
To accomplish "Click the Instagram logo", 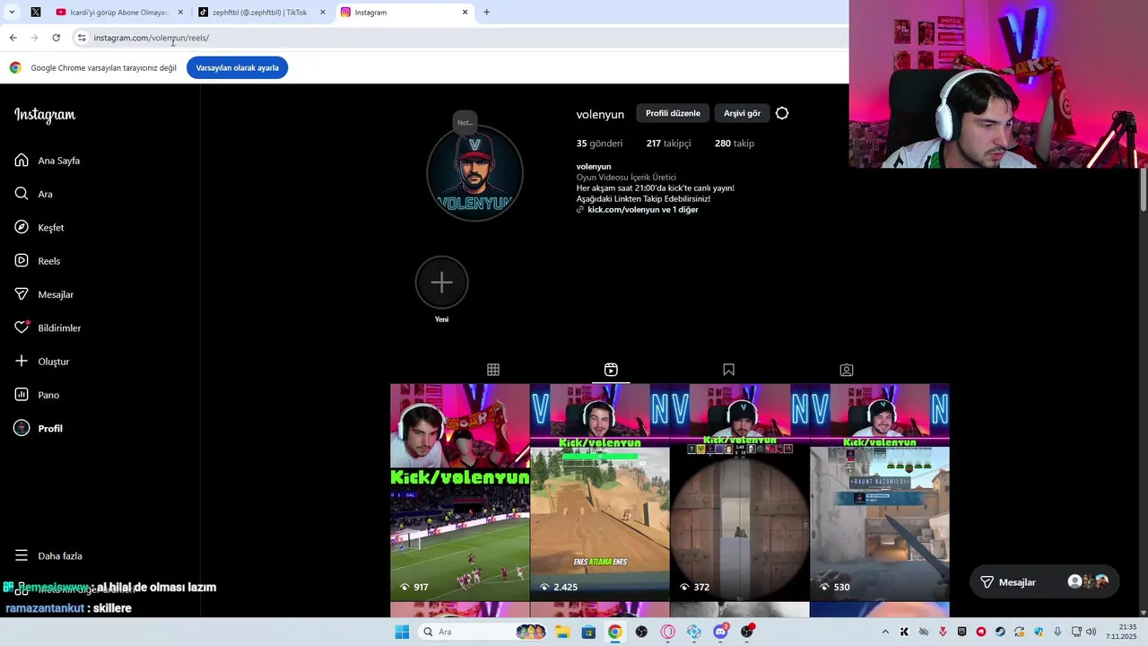I will point(45,115).
